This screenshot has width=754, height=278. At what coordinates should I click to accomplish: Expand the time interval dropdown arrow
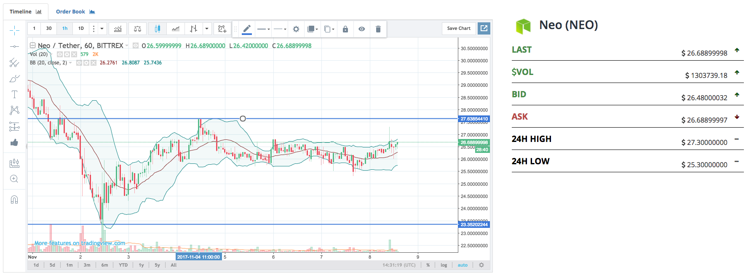pyautogui.click(x=102, y=29)
